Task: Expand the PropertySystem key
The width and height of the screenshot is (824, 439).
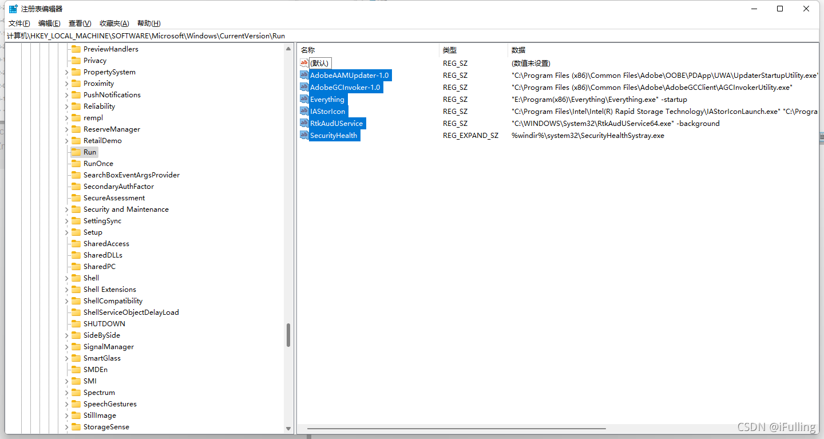Action: coord(66,72)
